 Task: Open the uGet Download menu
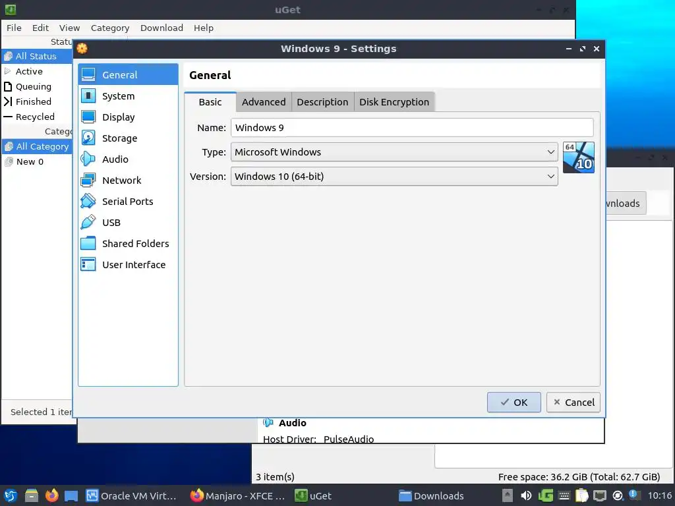[x=161, y=28]
